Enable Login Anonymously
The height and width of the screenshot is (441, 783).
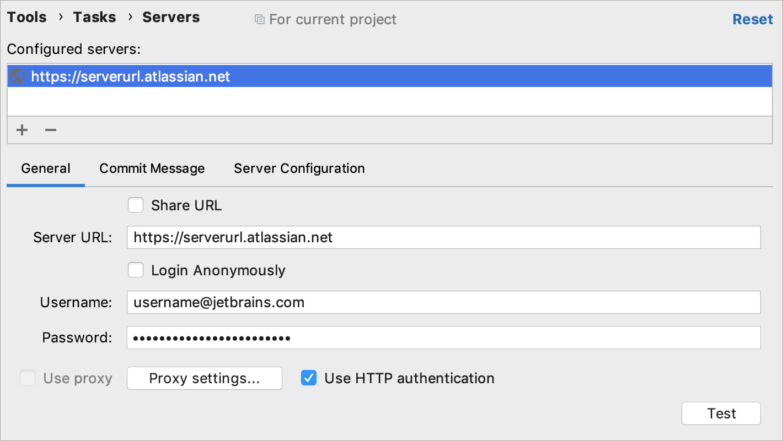pyautogui.click(x=136, y=270)
